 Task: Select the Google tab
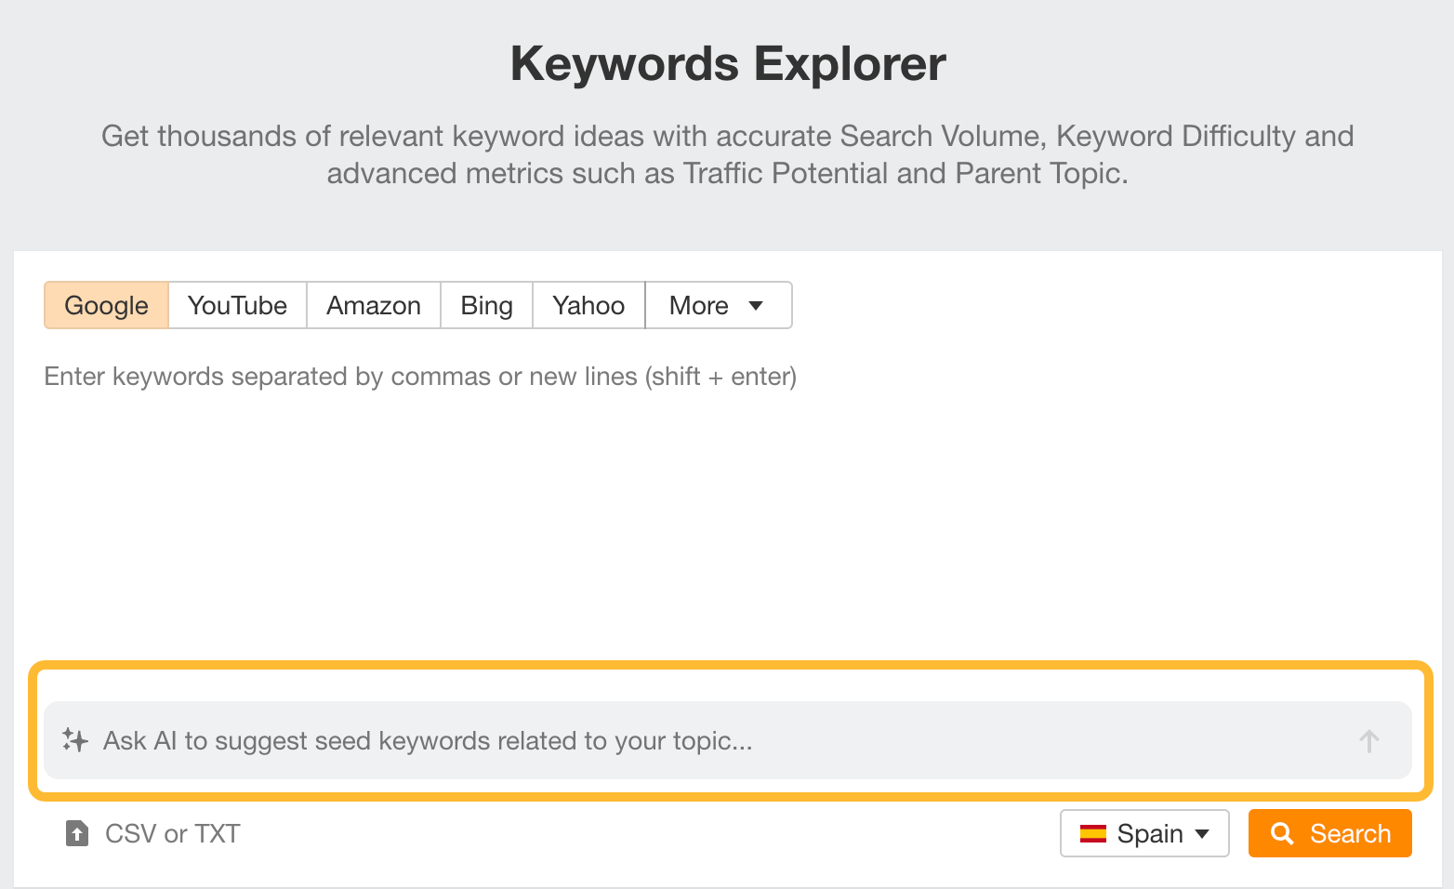pos(105,305)
